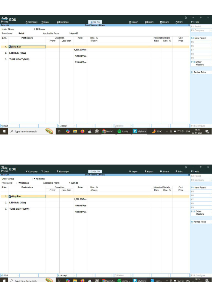Viewport: 212px width, 282px height.
Task: Open F1: Help in Retail window
Action: click(x=195, y=22)
